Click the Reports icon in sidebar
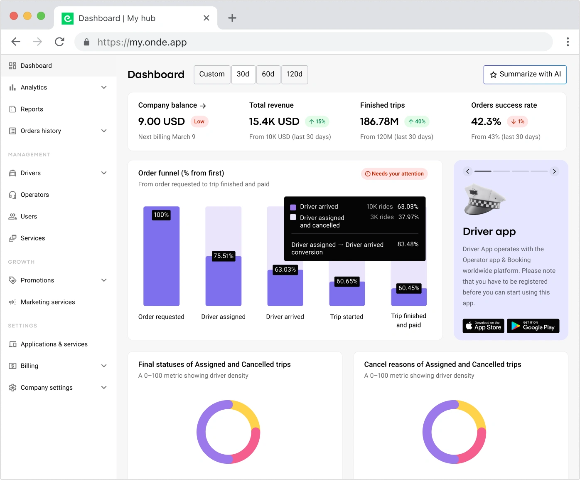580x480 pixels. coord(12,109)
